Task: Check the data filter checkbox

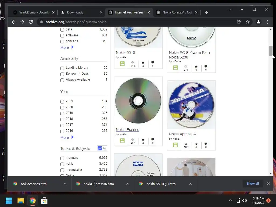Action: (x=62, y=30)
